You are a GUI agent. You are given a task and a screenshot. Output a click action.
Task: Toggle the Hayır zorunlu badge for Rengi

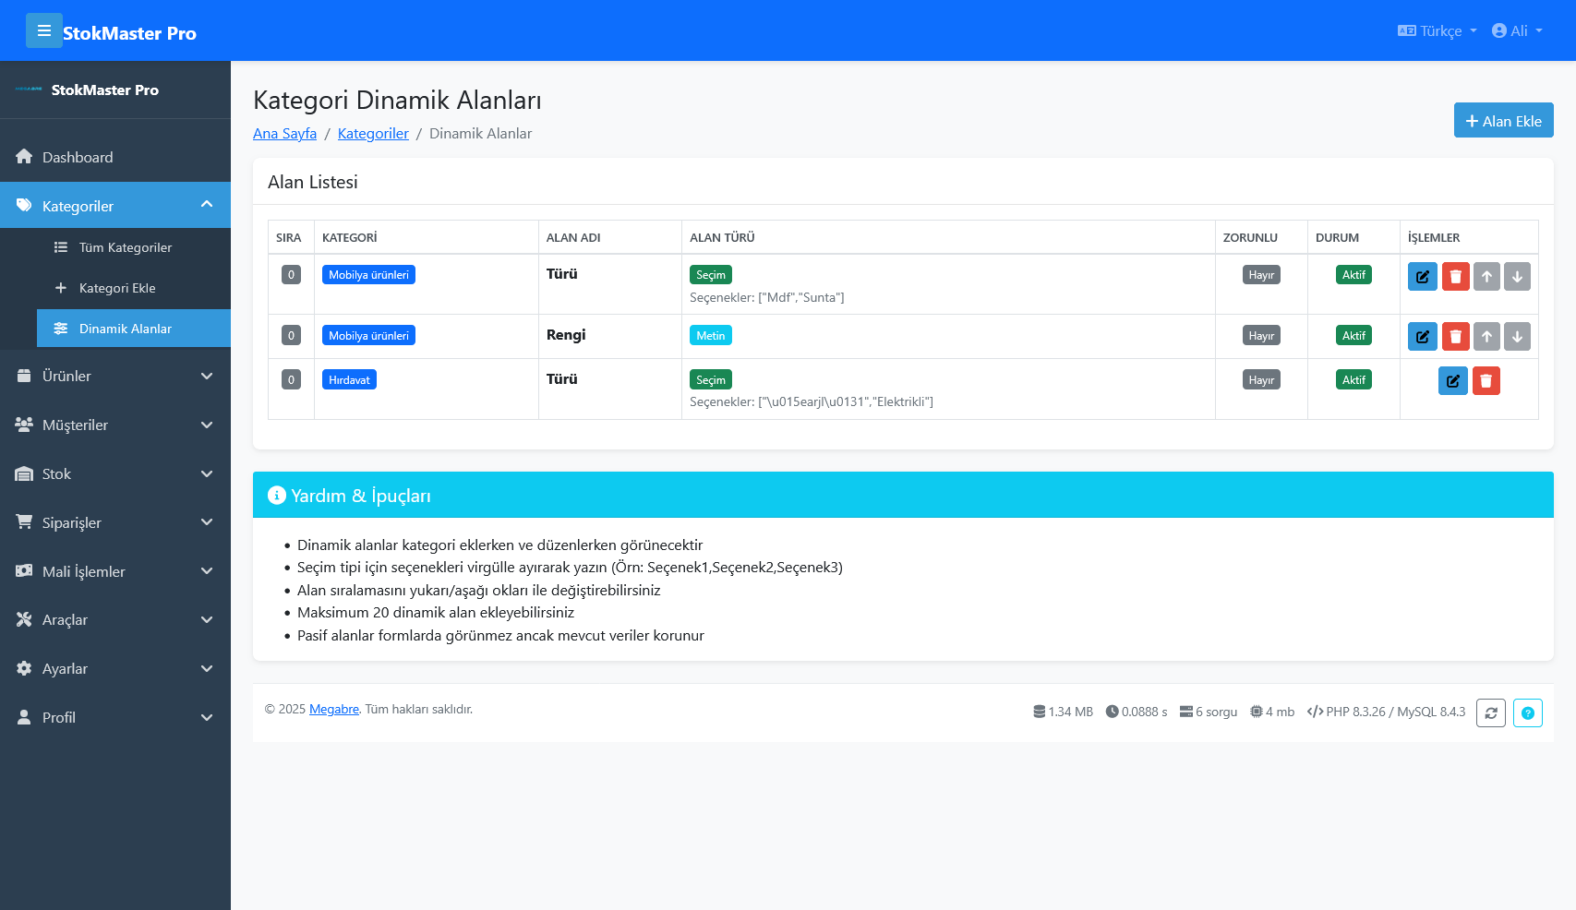click(x=1261, y=335)
